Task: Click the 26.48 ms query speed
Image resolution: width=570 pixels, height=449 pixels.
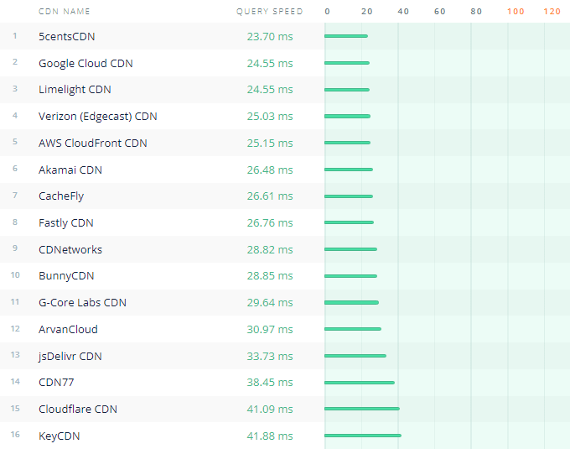Action: [270, 170]
